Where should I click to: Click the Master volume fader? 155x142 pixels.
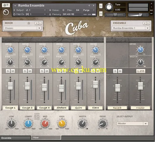click(140, 86)
